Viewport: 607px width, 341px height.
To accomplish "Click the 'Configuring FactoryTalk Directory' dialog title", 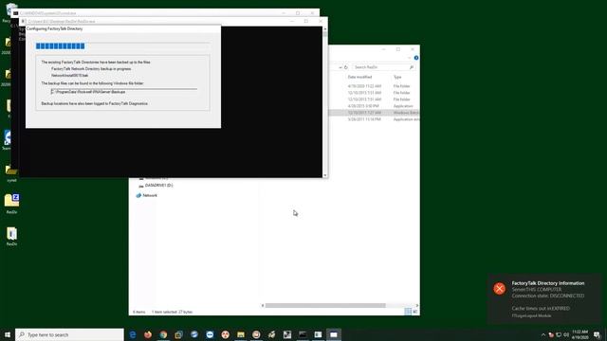I will (55, 28).
